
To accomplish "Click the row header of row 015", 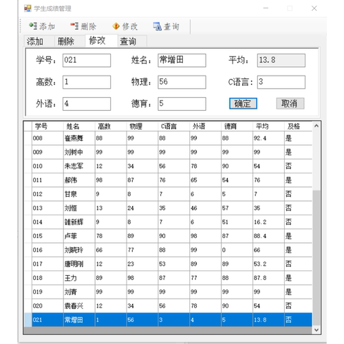I will (x=28, y=236).
